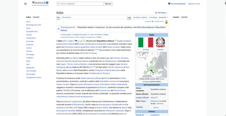Open the hamburger main menu
The image size is (226, 116).
click(25, 4)
